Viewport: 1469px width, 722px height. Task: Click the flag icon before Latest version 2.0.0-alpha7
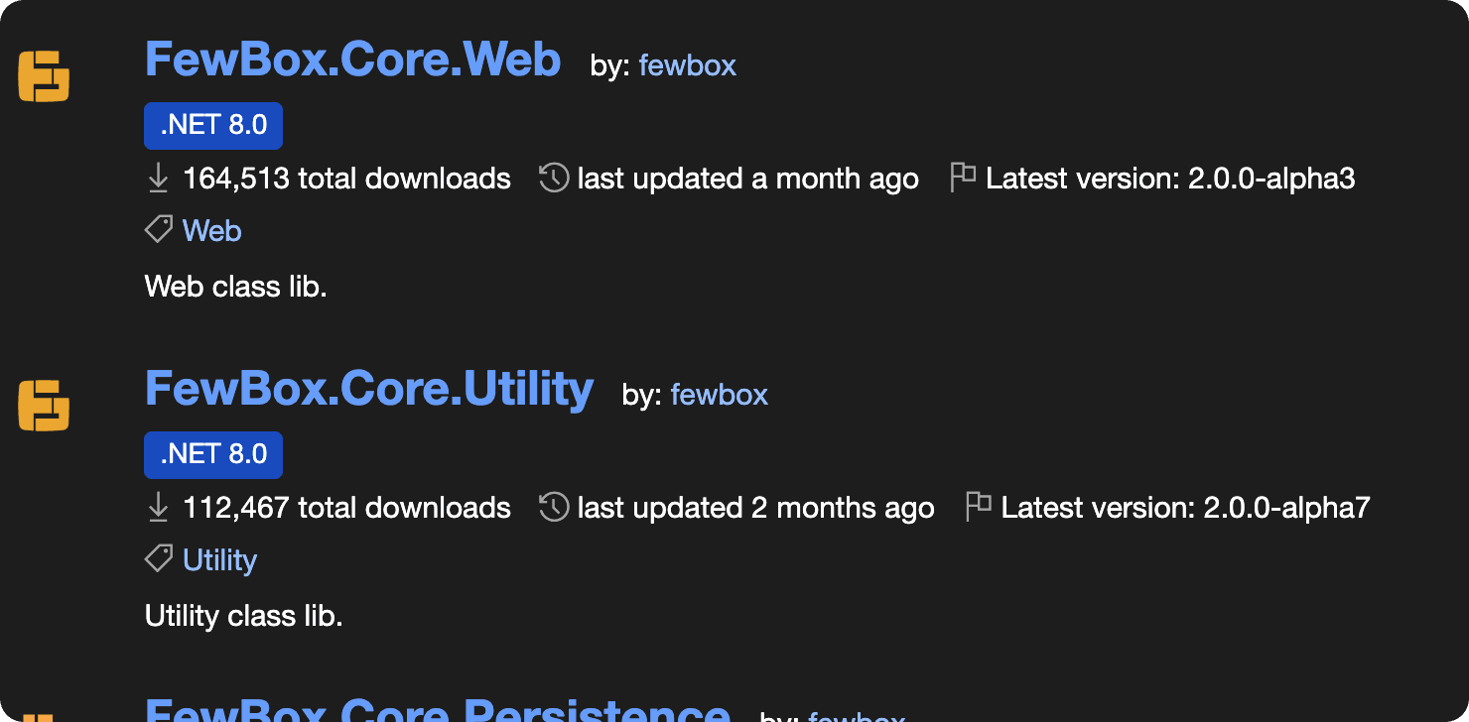(x=978, y=506)
